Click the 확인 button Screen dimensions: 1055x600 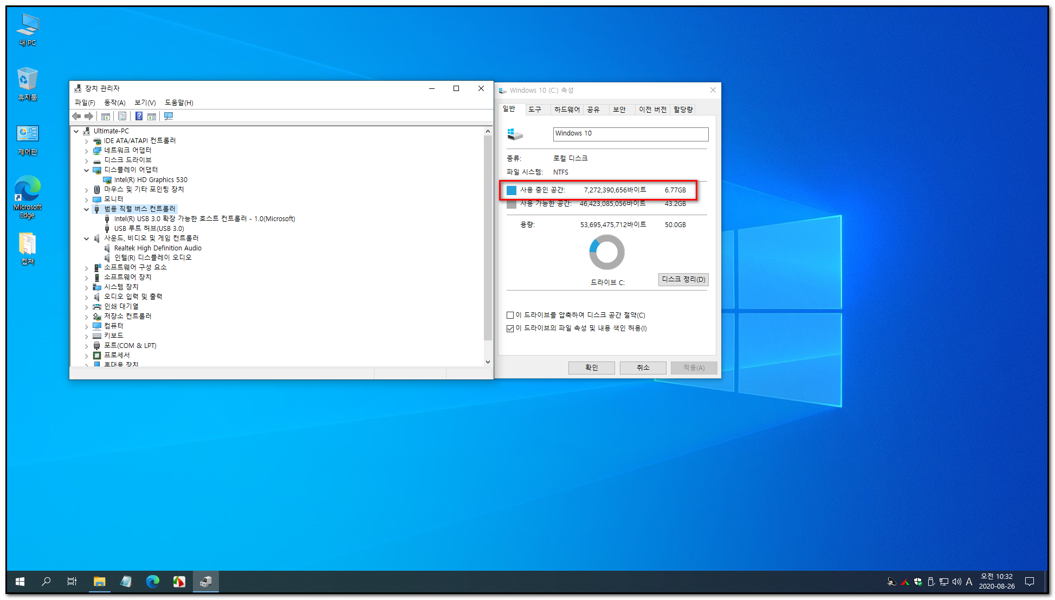(591, 368)
